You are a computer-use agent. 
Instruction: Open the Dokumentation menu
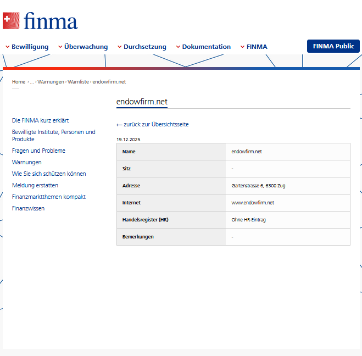pyautogui.click(x=203, y=47)
